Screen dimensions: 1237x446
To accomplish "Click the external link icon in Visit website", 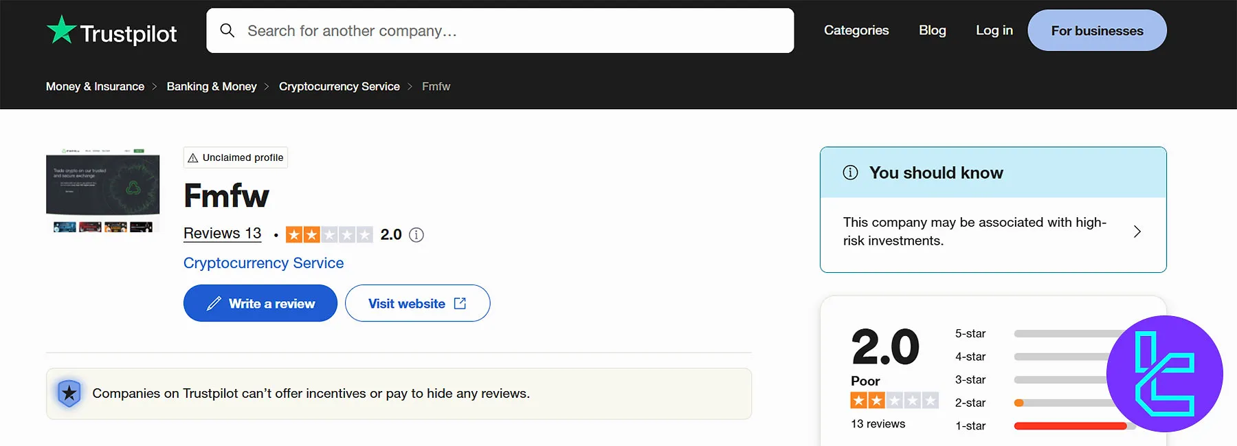I will [x=460, y=303].
